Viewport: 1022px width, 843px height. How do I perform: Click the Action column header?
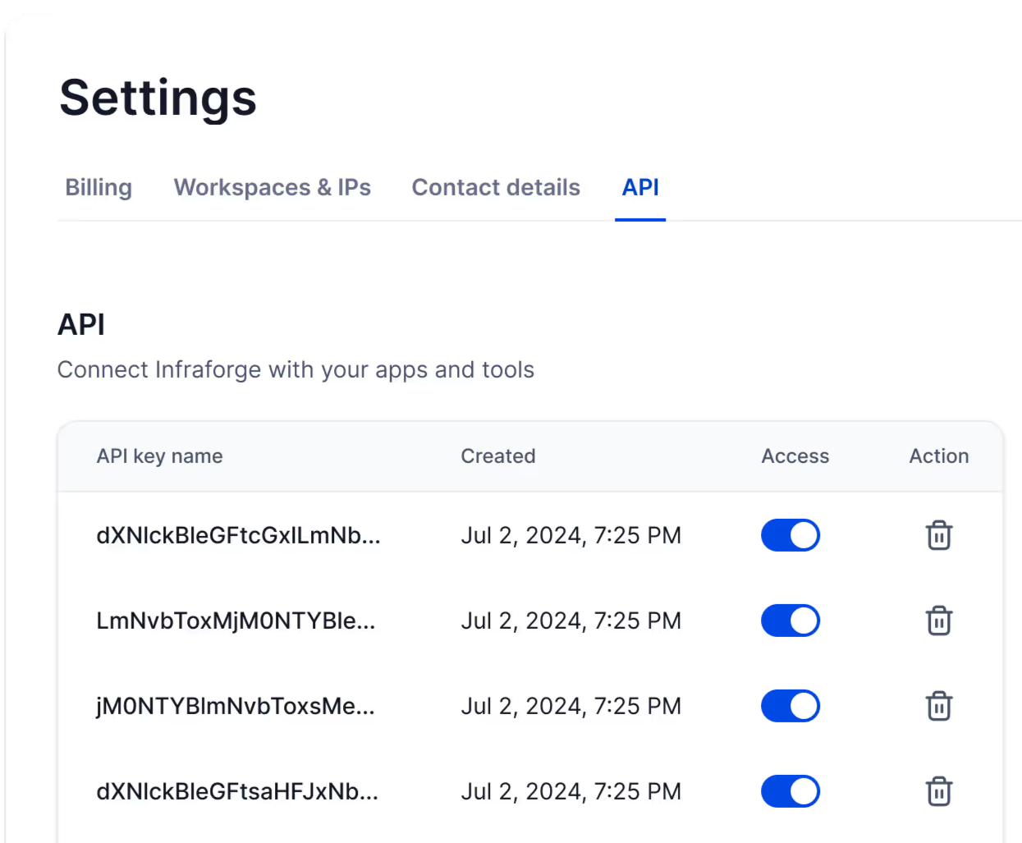939,456
